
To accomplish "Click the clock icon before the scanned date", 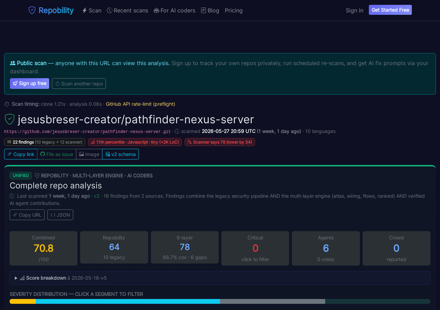I will click(x=177, y=131).
